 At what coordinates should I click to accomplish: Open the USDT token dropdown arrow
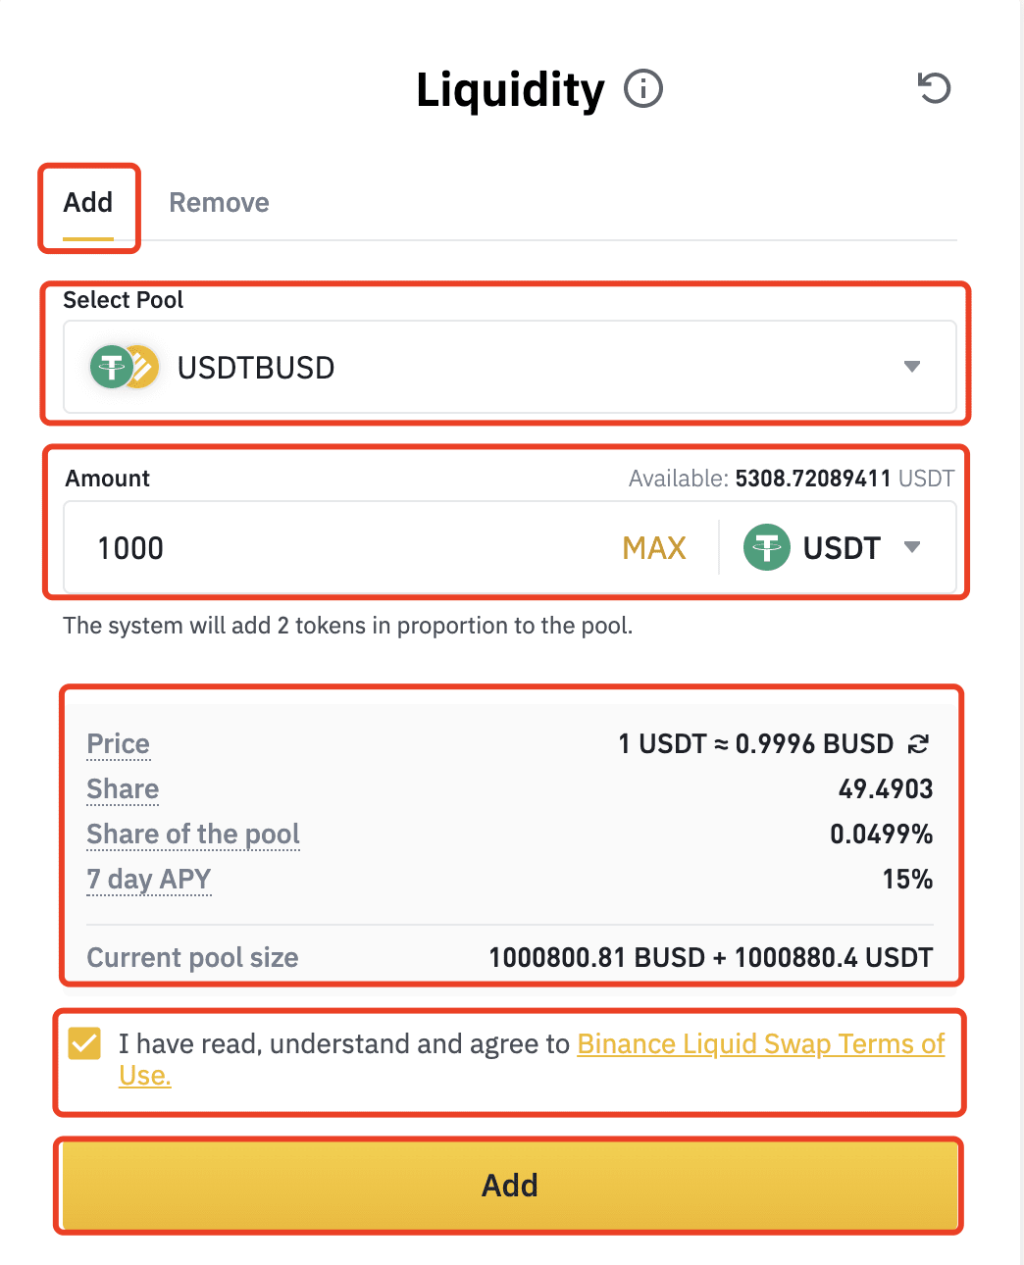[912, 547]
